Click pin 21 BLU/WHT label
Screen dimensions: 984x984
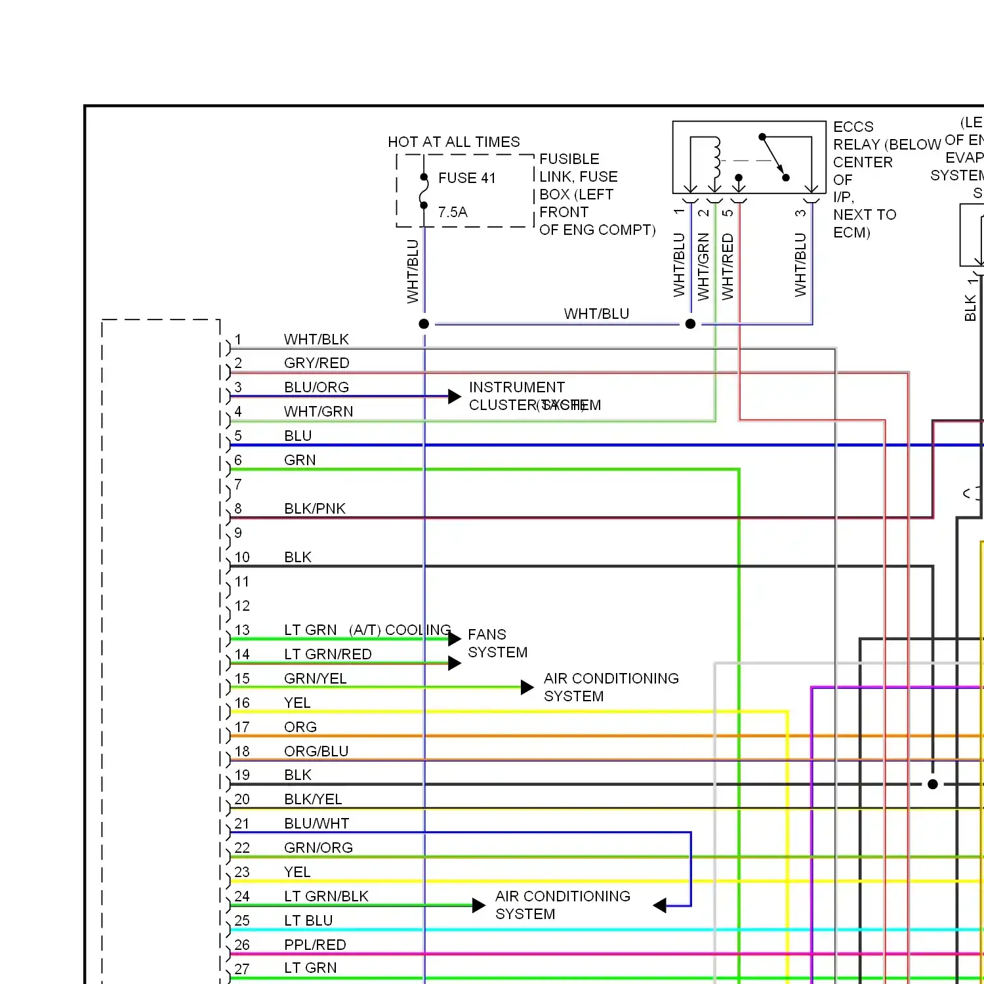pos(316,823)
